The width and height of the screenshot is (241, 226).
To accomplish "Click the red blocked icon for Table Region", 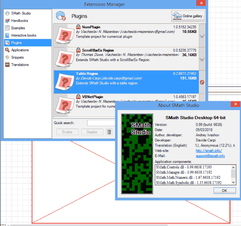I will [x=202, y=82].
